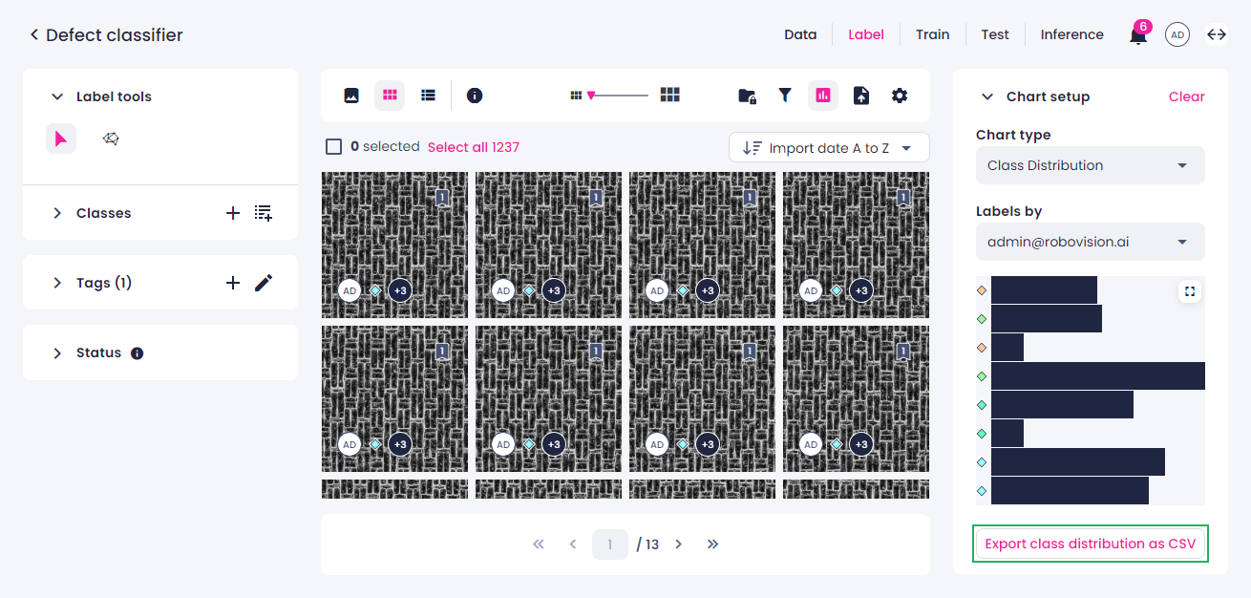Open the Data tab
This screenshot has height=598, width=1251.
tap(800, 34)
